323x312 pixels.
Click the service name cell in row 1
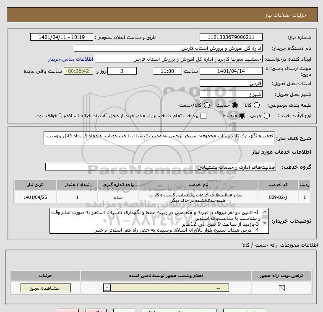[x=198, y=197]
